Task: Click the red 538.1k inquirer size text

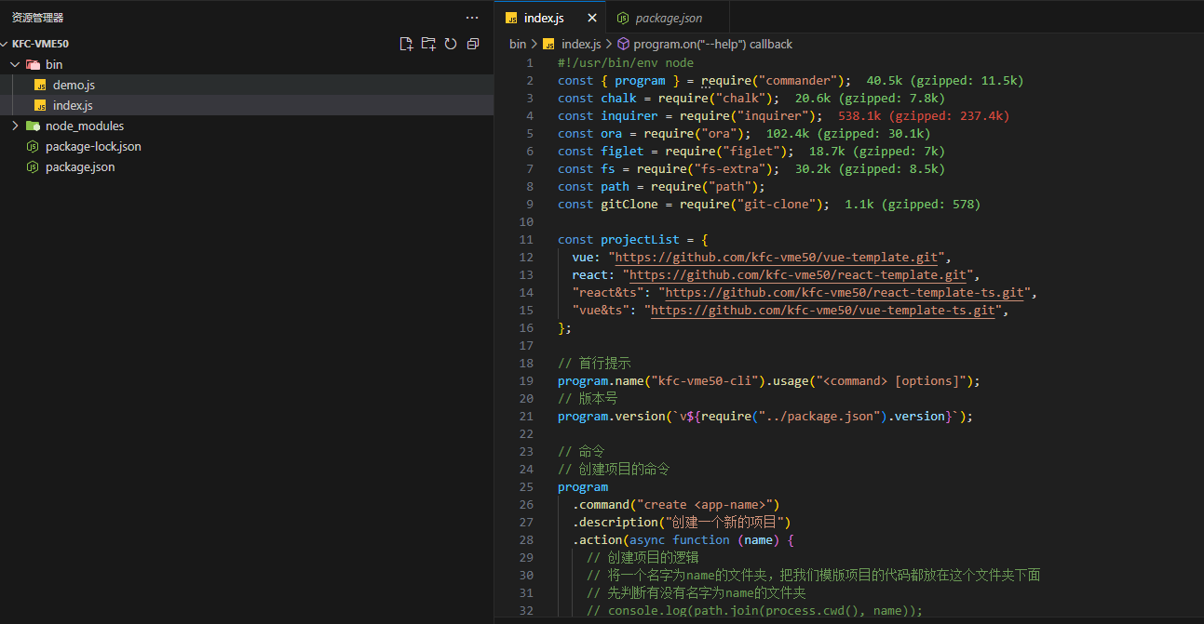Action: pyautogui.click(x=924, y=115)
